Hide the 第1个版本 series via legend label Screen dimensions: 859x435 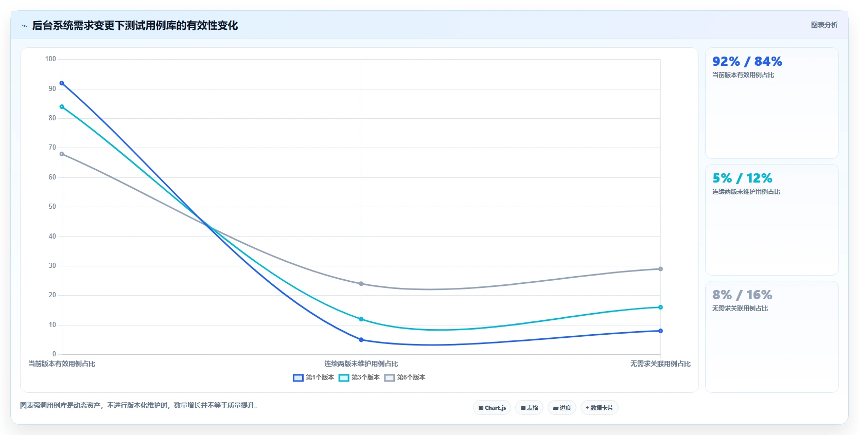click(320, 377)
